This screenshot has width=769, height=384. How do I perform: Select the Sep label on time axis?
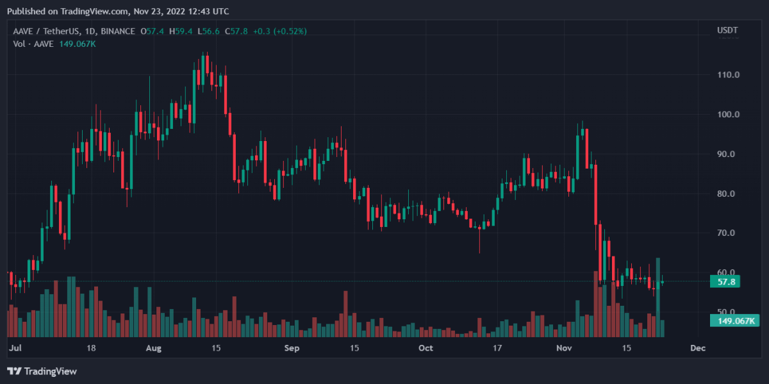point(292,348)
